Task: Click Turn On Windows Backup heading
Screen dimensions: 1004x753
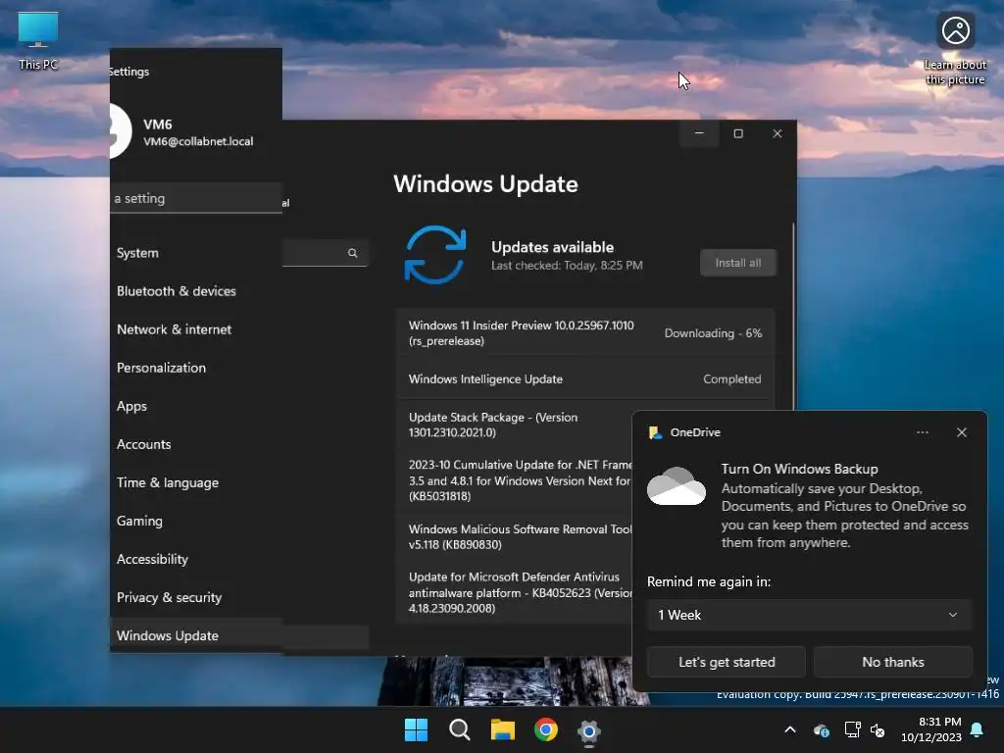Action: coord(799,469)
